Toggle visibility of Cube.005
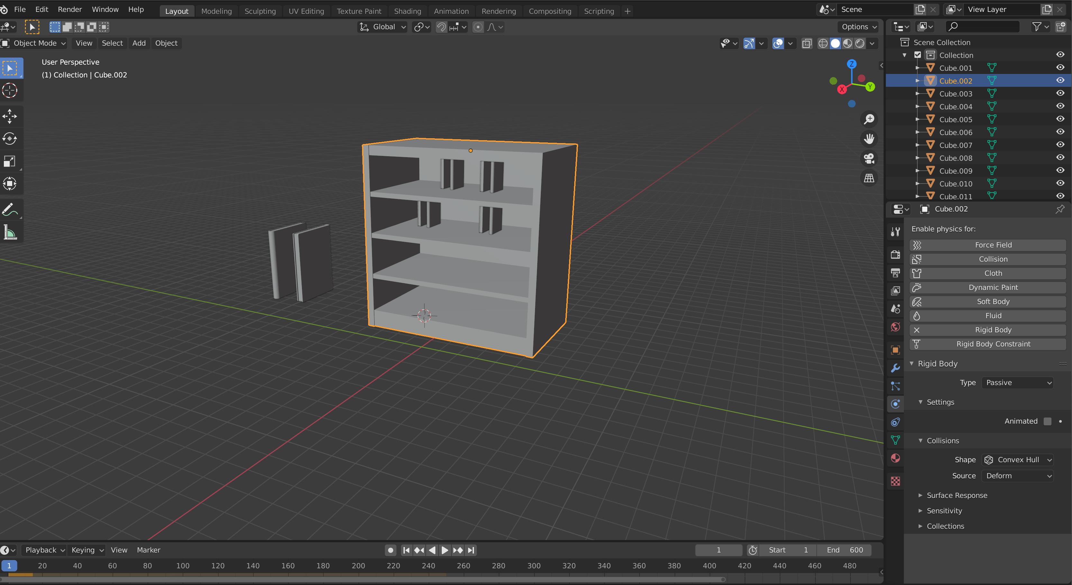The width and height of the screenshot is (1072, 585). tap(1060, 119)
